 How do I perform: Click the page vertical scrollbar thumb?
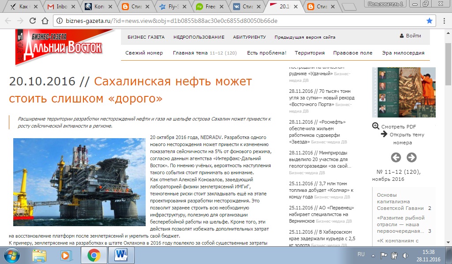(448, 65)
